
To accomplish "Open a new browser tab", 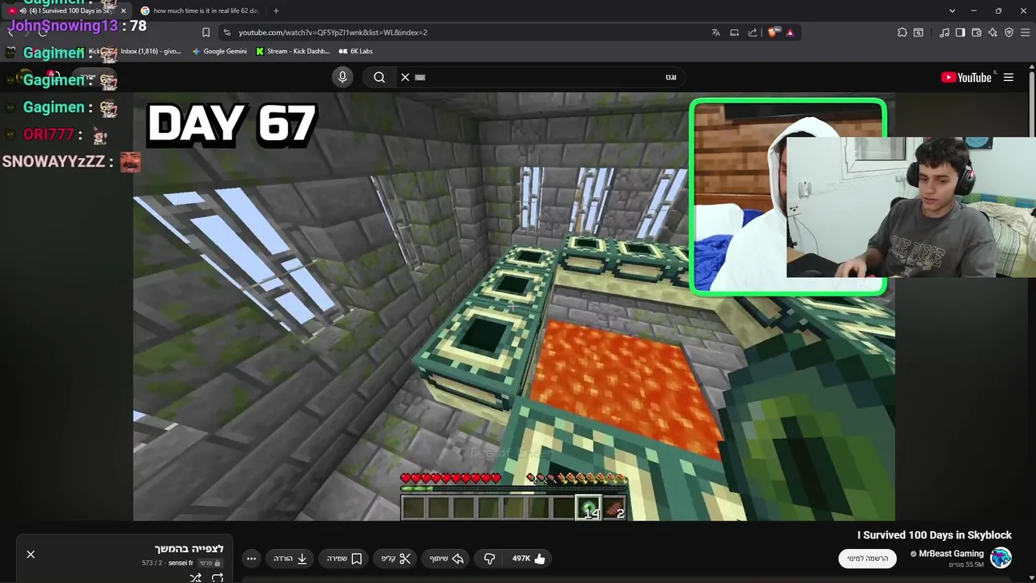I will coord(276,11).
